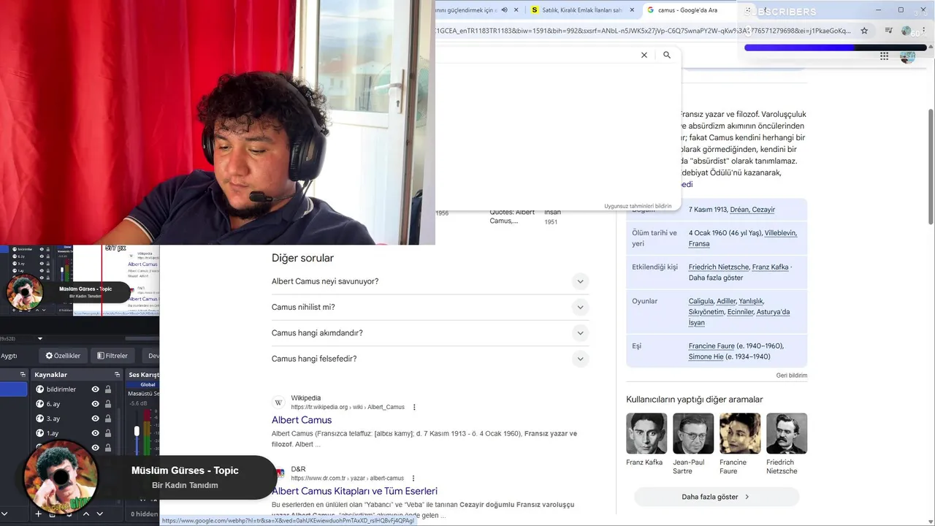The width and height of the screenshot is (935, 526).
Task: Open three-dot menu beside D&R result
Action: pos(413,478)
